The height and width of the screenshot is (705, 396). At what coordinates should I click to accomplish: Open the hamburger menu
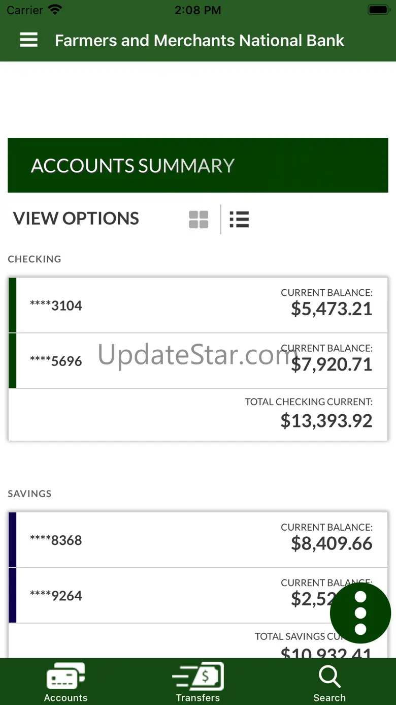click(x=29, y=40)
